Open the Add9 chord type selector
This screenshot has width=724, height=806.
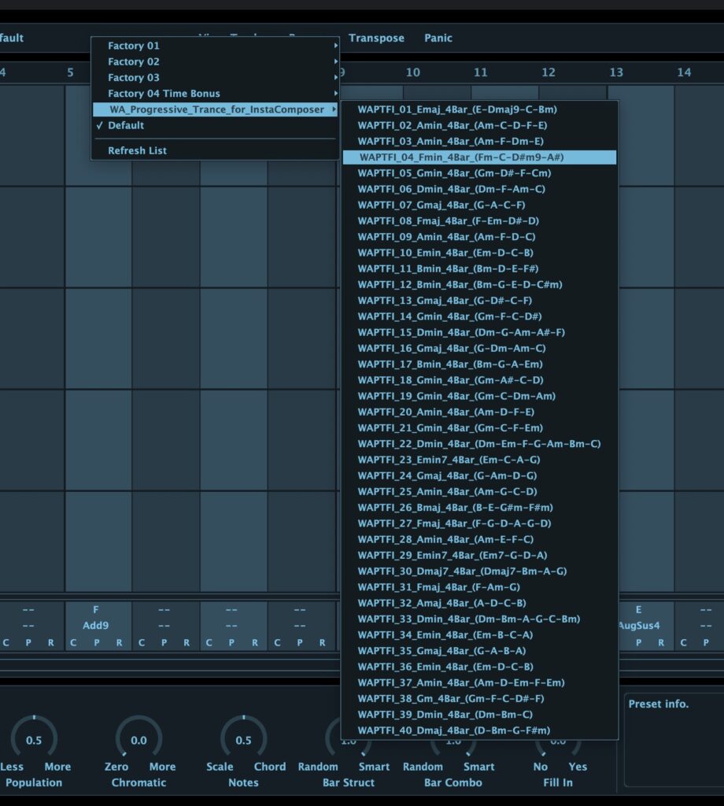click(x=96, y=626)
